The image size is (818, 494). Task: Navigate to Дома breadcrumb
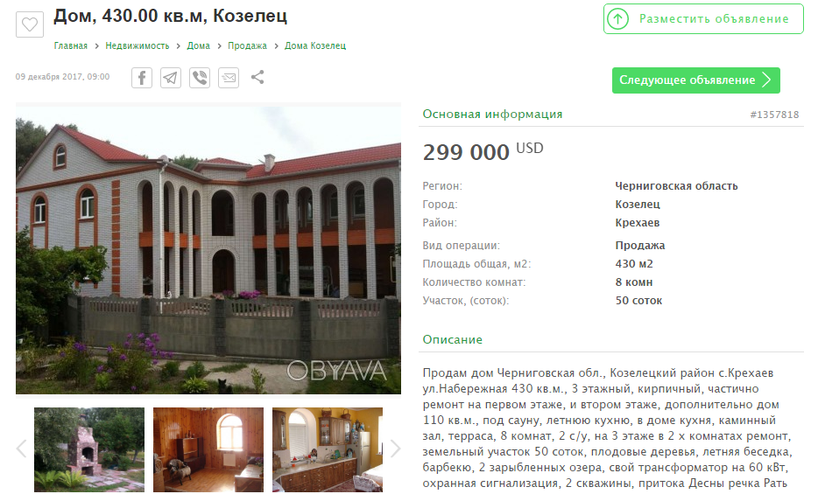[198, 45]
